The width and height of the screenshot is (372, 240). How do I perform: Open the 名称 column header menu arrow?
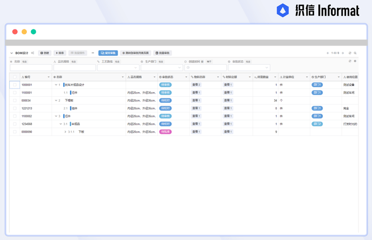pos(122,77)
